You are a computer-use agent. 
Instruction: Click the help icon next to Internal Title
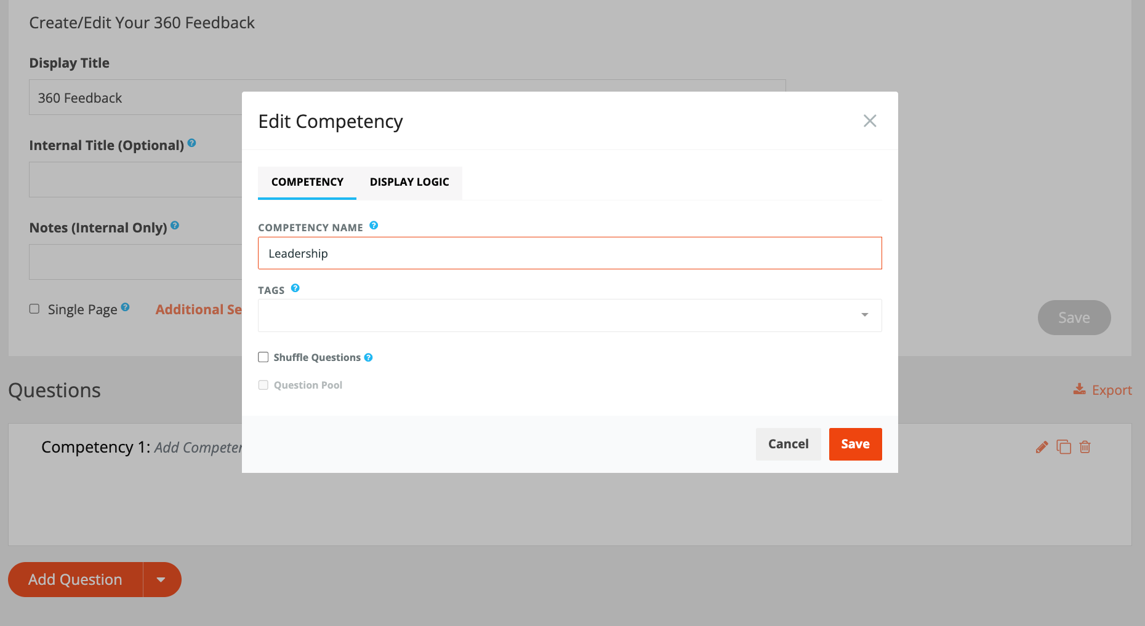pos(191,143)
